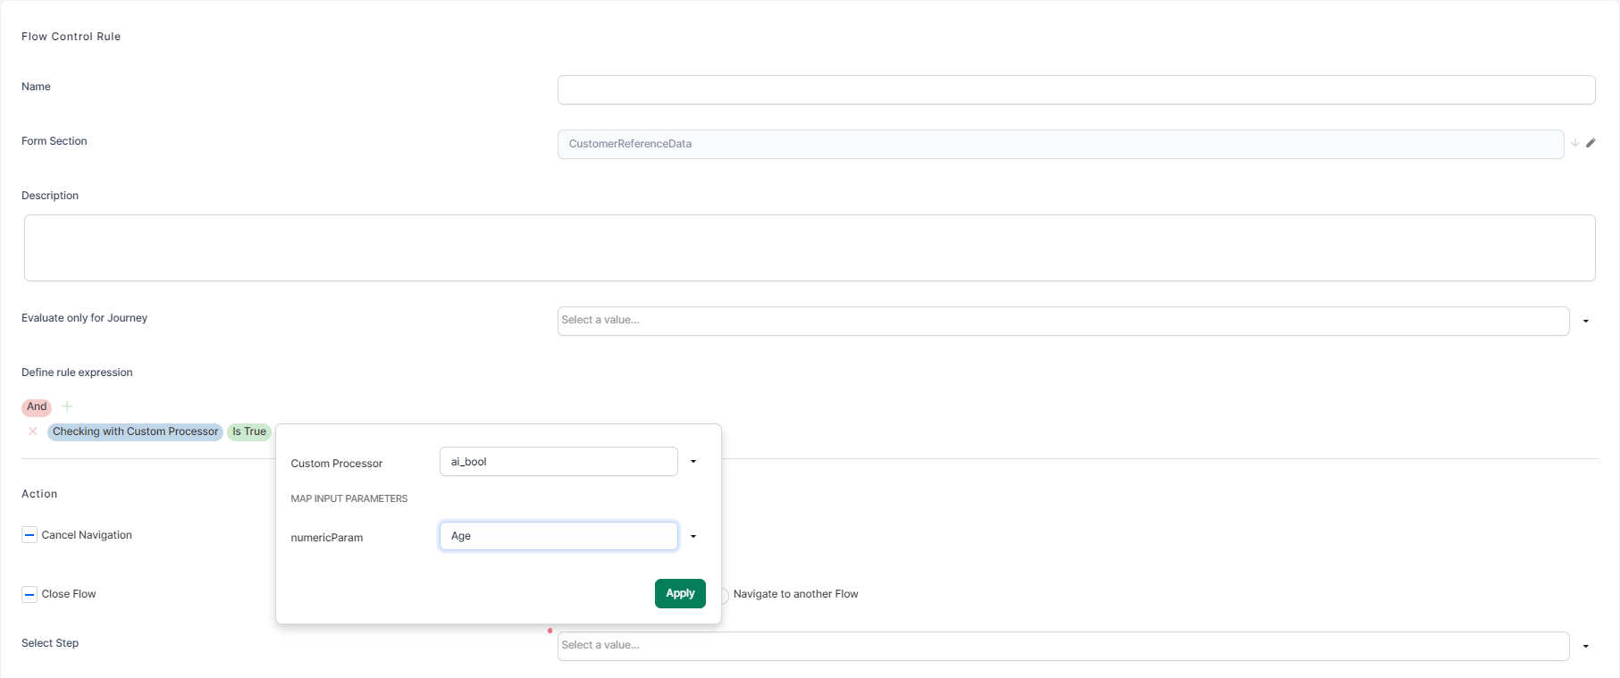Click into the Description text area

click(x=810, y=248)
